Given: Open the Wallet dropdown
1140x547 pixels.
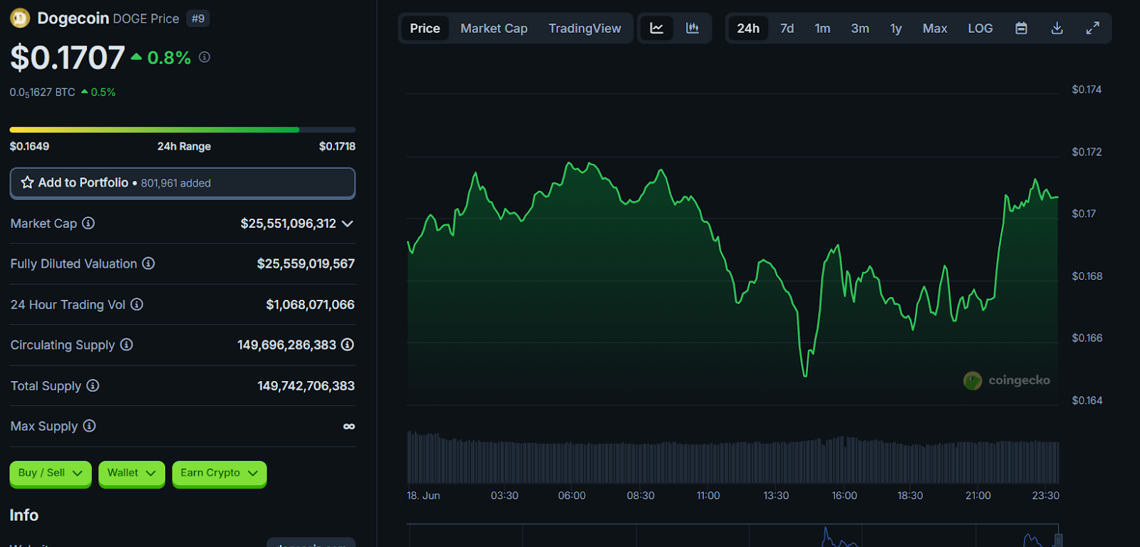Looking at the screenshot, I should click(x=131, y=473).
